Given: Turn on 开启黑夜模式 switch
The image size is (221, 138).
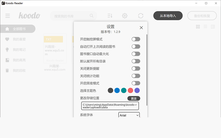Looking at the screenshot, I should click(136, 83).
